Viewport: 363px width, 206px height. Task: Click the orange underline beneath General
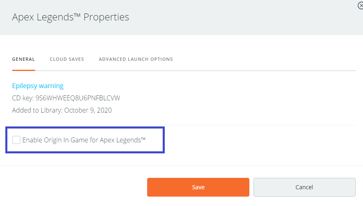24,71
